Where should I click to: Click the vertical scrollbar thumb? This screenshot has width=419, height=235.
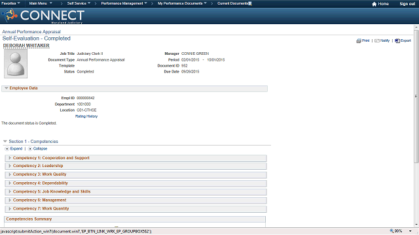click(416, 96)
